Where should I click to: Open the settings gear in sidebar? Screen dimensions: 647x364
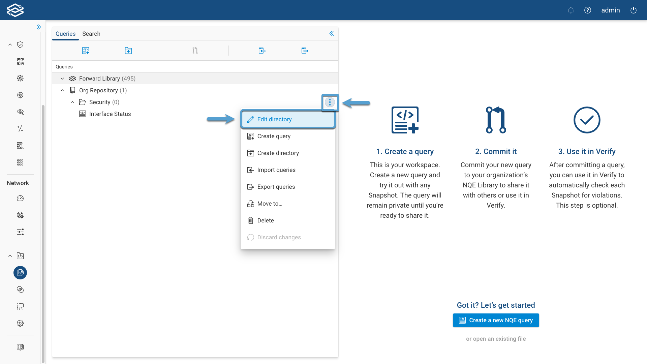(x=20, y=323)
